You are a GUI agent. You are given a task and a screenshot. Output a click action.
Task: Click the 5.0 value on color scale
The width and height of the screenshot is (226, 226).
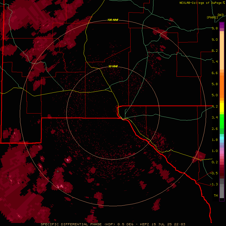(215, 95)
